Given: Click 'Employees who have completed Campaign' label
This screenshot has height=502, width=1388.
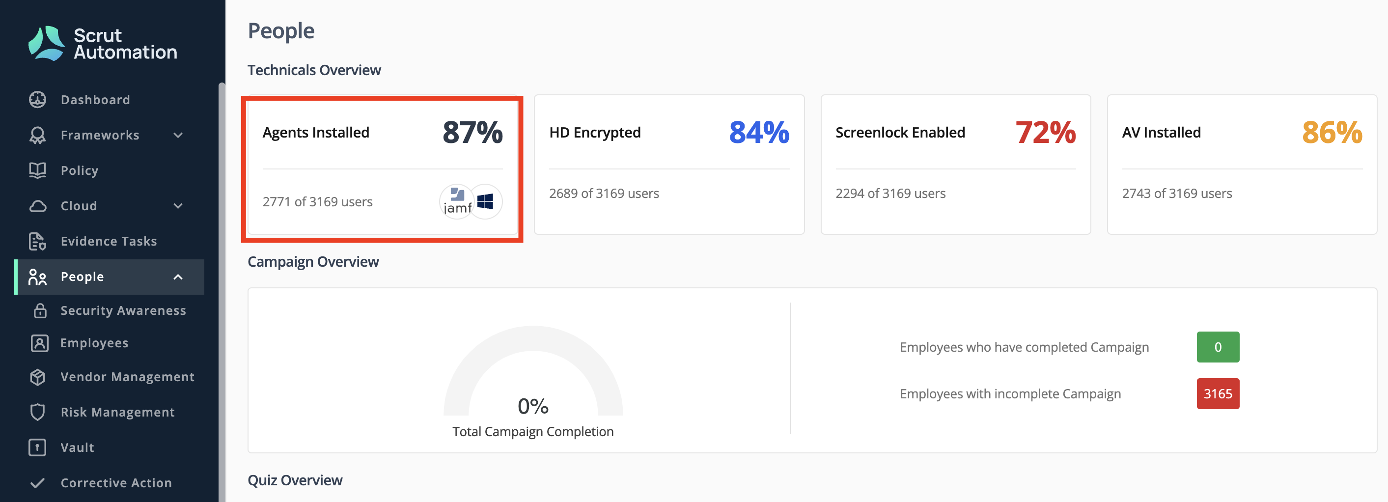Looking at the screenshot, I should tap(1024, 347).
